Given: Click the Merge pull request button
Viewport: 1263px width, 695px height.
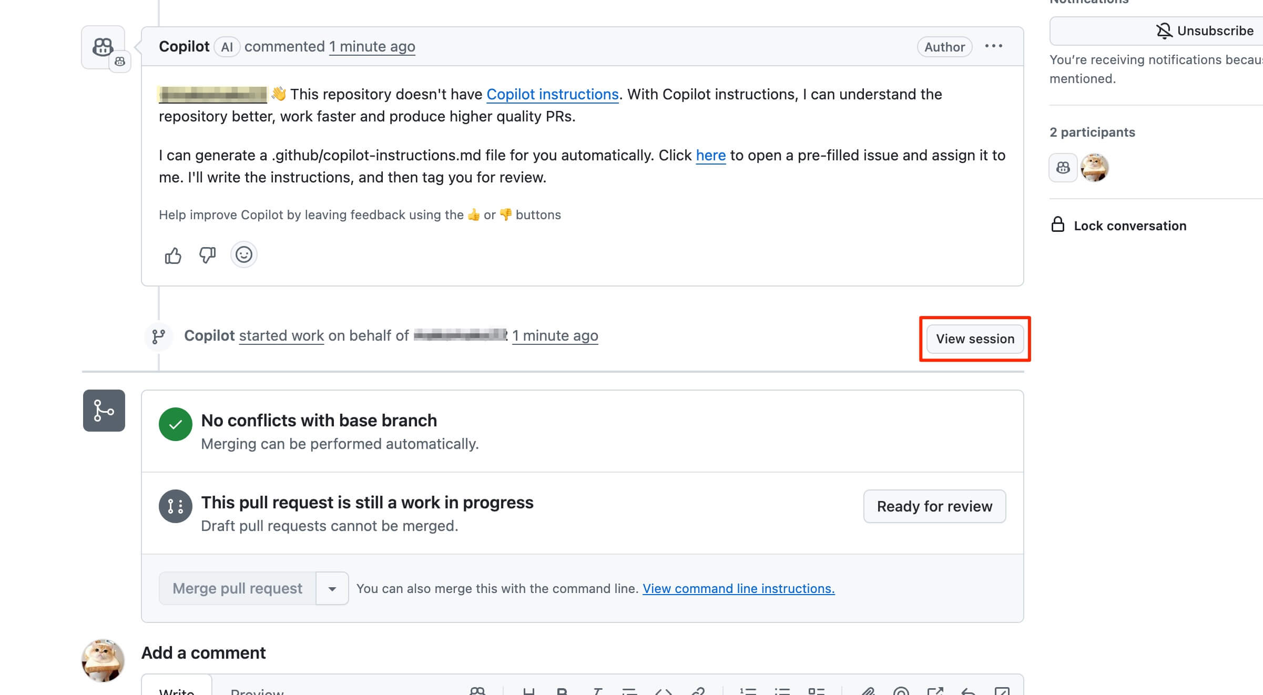Looking at the screenshot, I should tap(237, 588).
